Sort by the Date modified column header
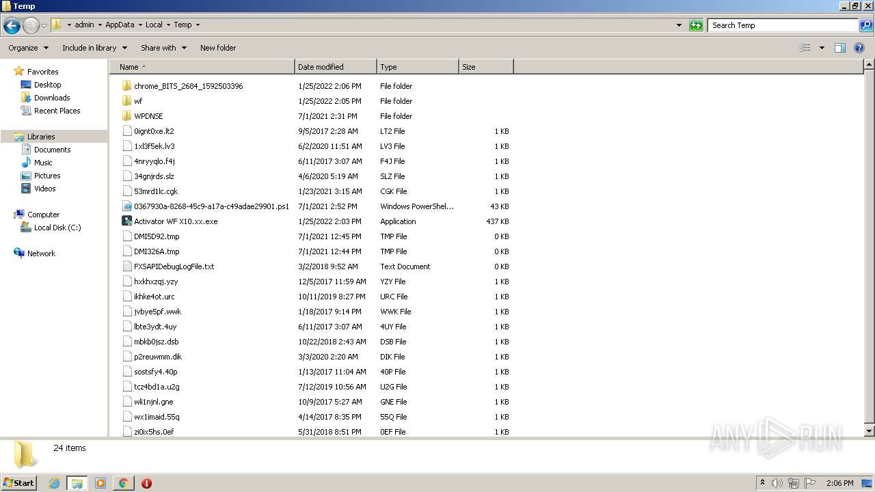 point(336,67)
